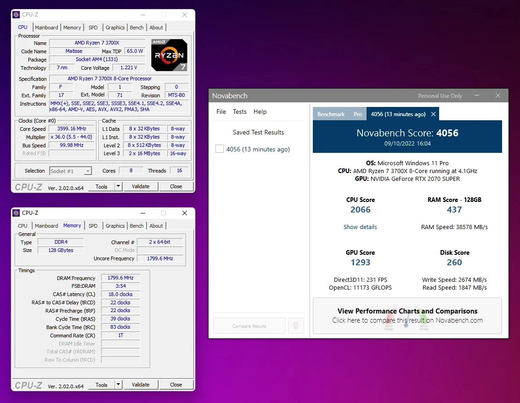Click the processor Name field AMD Ryzen 7 3700X
Image resolution: width=520 pixels, height=403 pixels.
pyautogui.click(x=97, y=43)
